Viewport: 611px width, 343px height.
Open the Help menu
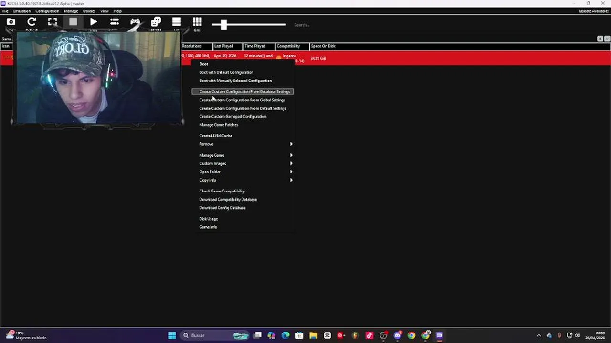(x=117, y=11)
